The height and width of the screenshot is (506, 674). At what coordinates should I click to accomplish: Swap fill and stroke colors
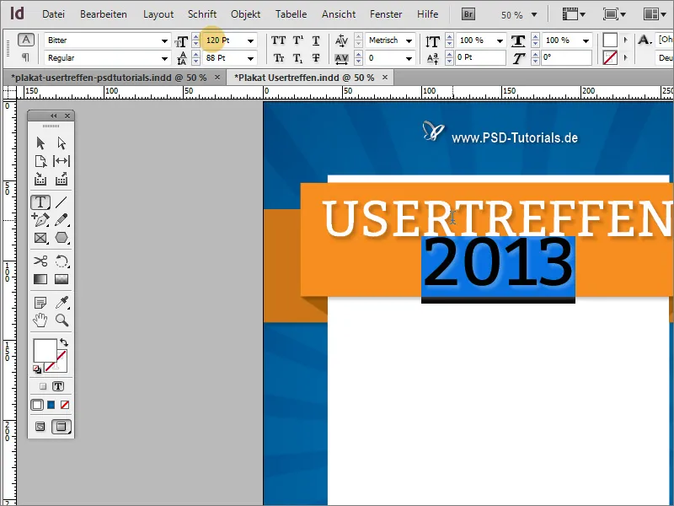pyautogui.click(x=64, y=342)
